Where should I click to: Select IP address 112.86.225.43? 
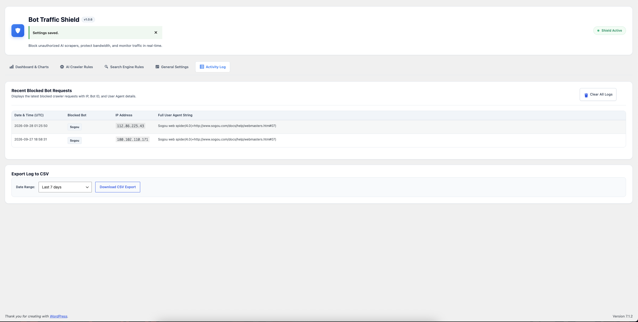[x=130, y=126]
